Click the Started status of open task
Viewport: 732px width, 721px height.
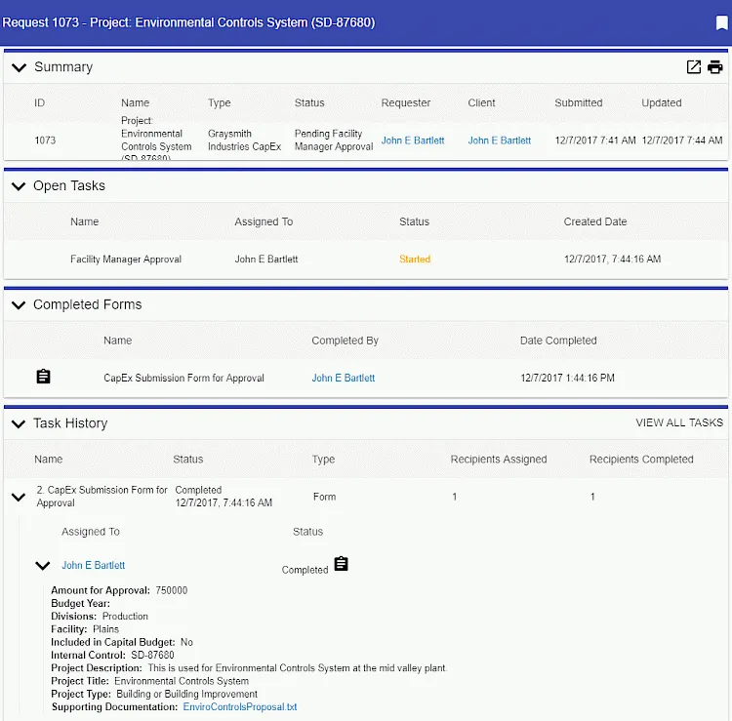(414, 260)
